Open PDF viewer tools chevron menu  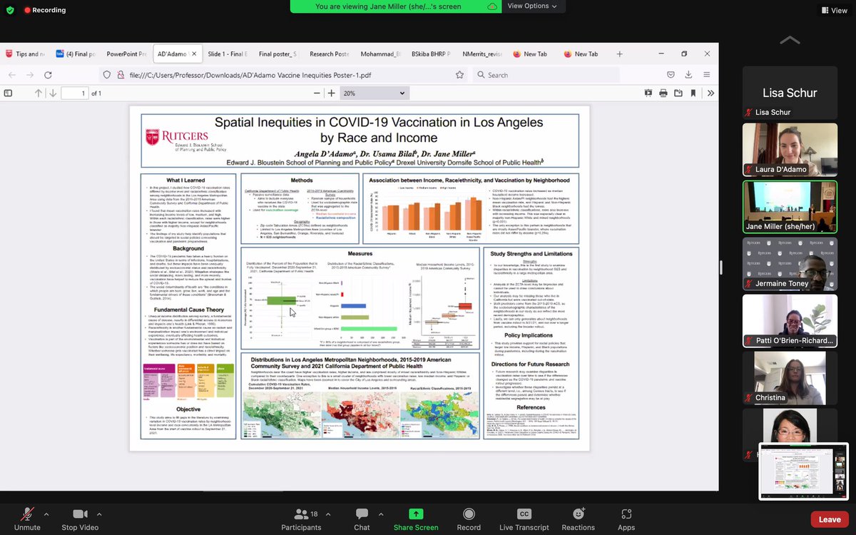(x=710, y=93)
